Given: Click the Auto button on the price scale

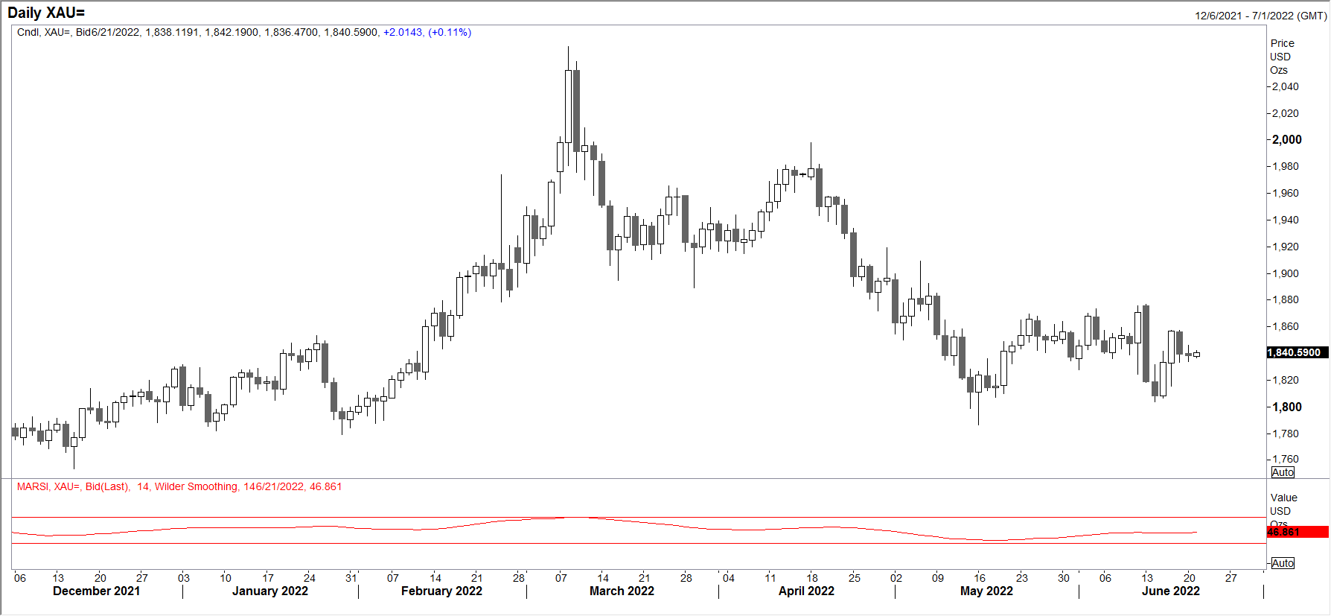Looking at the screenshot, I should 1283,472.
